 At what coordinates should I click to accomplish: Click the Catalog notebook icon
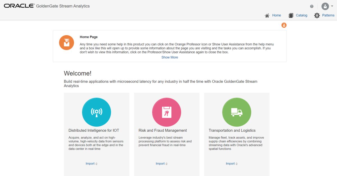click(291, 15)
